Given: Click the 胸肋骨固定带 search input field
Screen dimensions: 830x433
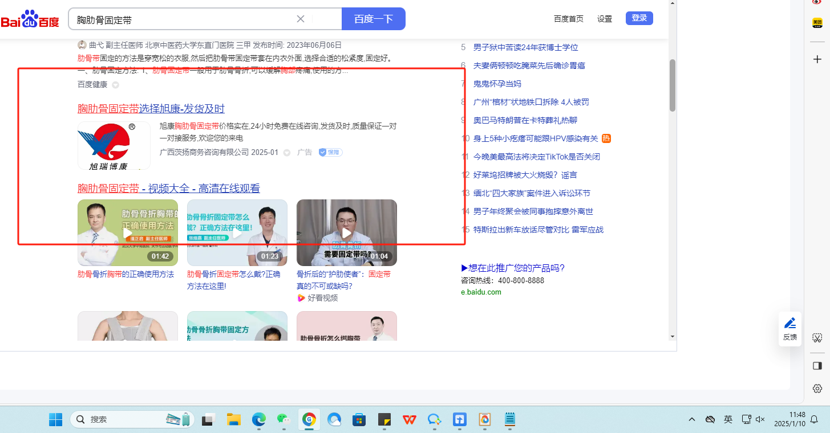Looking at the screenshot, I should coord(183,19).
